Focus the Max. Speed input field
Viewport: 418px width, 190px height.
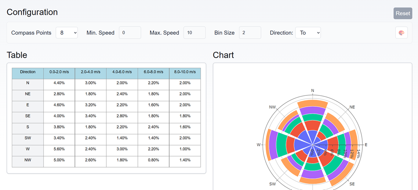coord(194,33)
